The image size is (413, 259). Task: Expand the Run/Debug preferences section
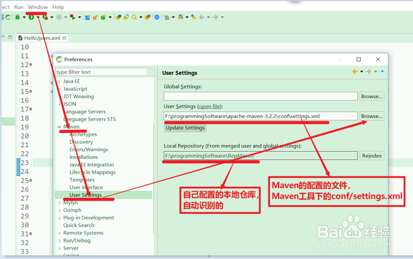click(x=59, y=240)
